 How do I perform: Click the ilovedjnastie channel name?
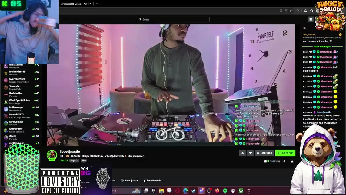70,152
